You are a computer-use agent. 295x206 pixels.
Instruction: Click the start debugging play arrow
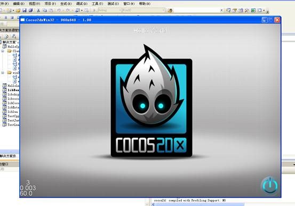coord(94,10)
